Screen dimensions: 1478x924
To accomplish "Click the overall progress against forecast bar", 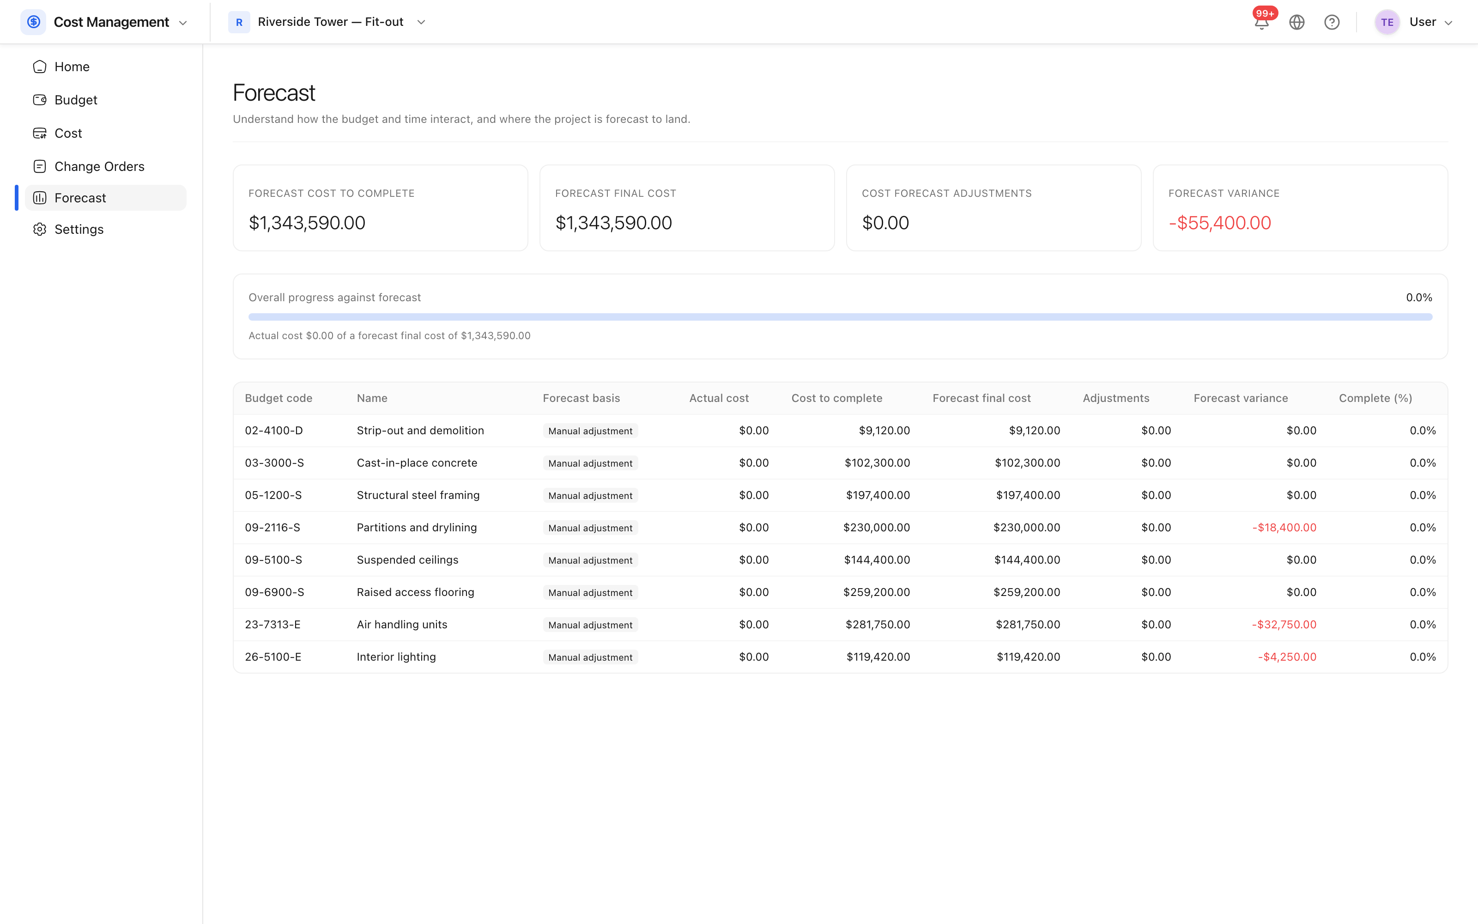I will [x=840, y=317].
